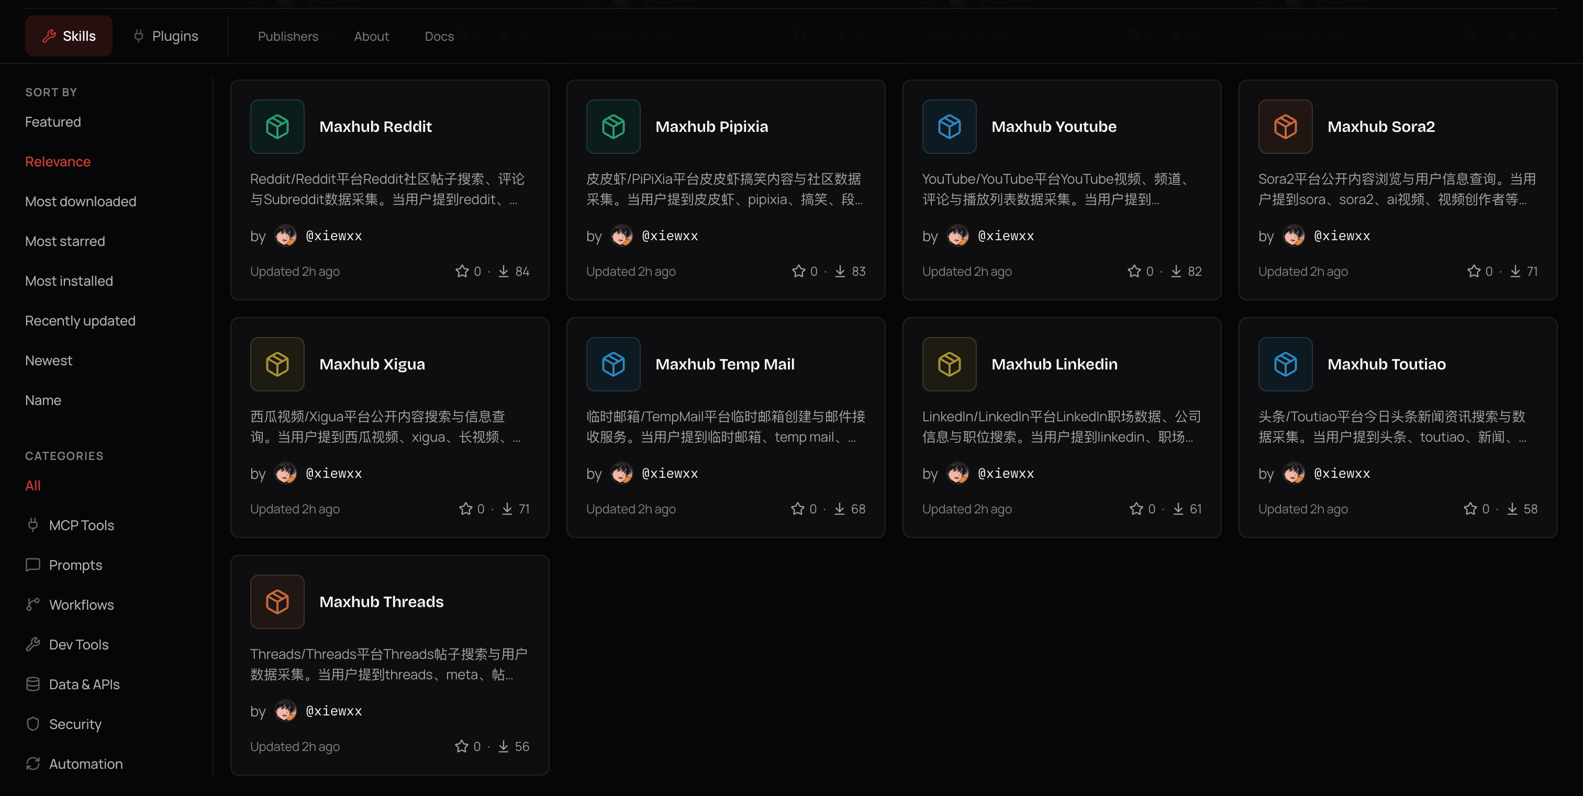Filter by Security category
Viewport: 1583px width, 796px height.
click(64, 724)
